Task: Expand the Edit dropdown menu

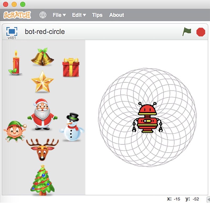Action: click(79, 15)
